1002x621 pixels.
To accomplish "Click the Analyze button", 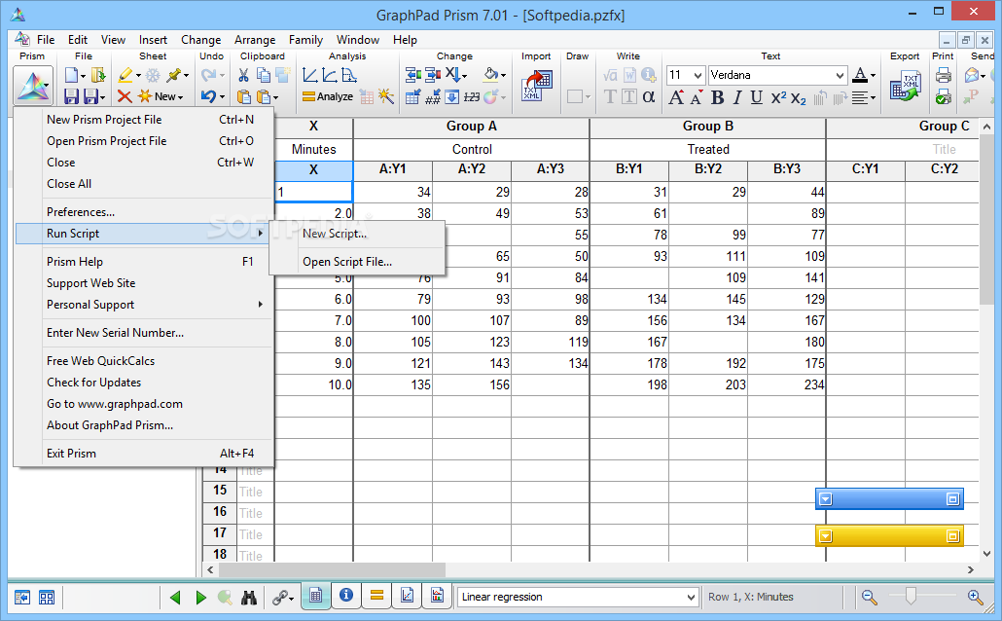I will [328, 96].
